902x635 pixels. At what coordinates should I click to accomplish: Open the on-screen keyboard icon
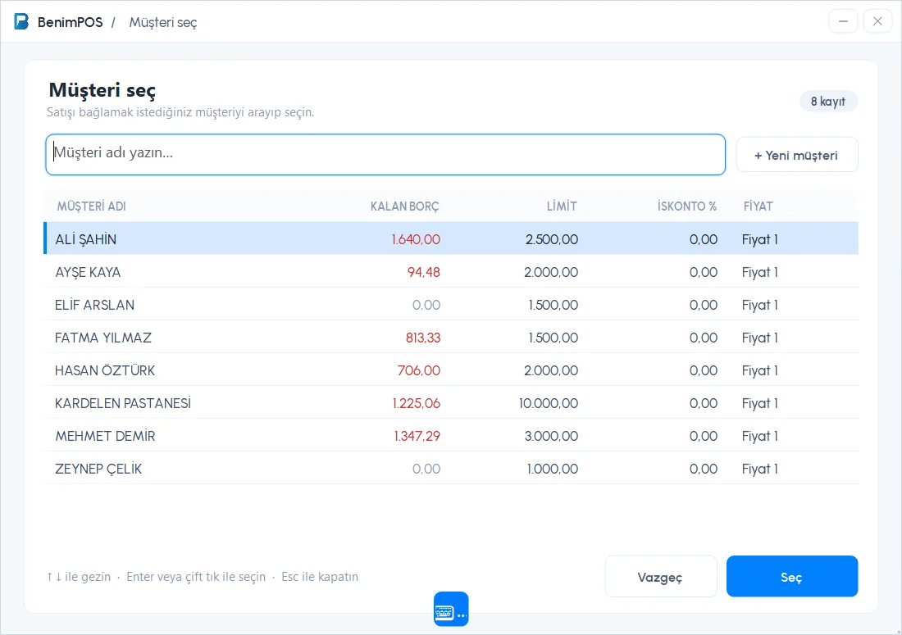[451, 609]
